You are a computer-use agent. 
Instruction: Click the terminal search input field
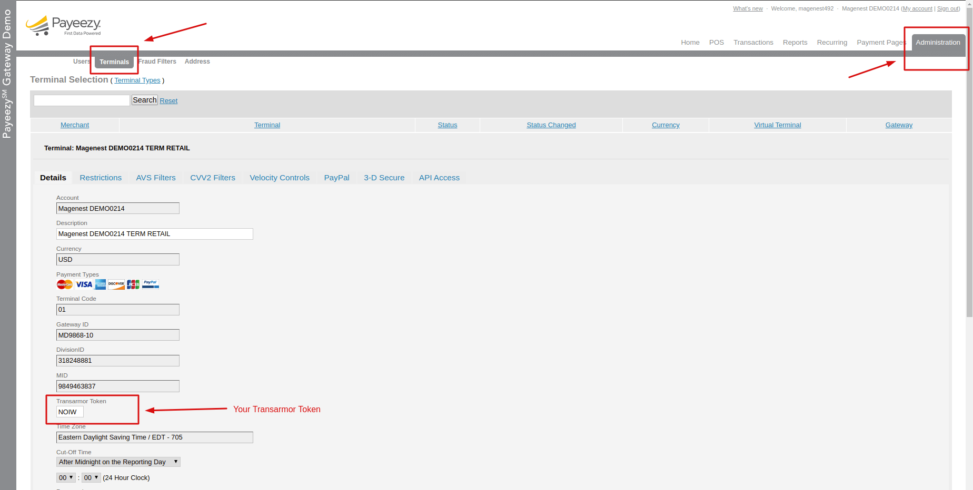[82, 100]
